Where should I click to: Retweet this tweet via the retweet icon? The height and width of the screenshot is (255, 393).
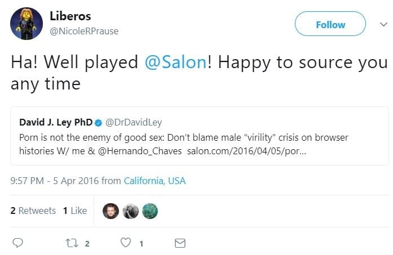[x=72, y=243]
